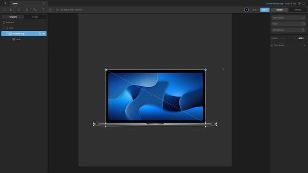Add bone binding with plus icon
Viewport: 308px width, 173px height.
tap(305, 45)
